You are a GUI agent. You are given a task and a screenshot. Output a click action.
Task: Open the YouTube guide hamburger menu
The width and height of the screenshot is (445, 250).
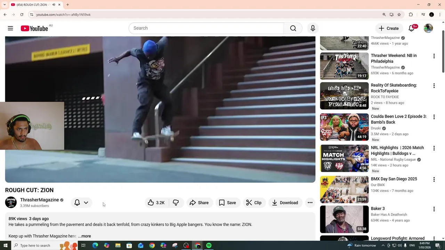click(10, 28)
